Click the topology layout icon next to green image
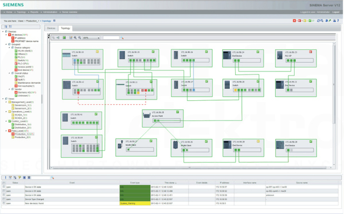Image resolution: width=344 pixels, height=214 pixels. click(58, 38)
